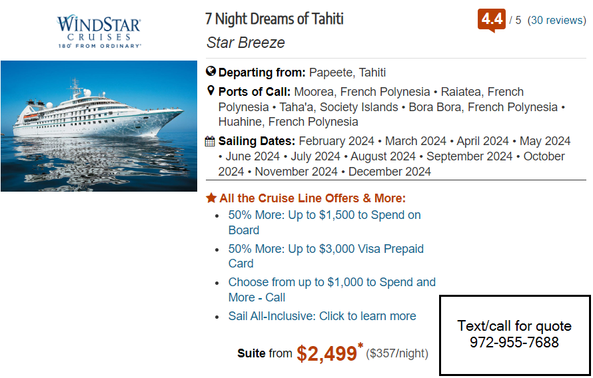Click the calendar icon beside Sailing Dates
This screenshot has width=593, height=378.
click(211, 141)
